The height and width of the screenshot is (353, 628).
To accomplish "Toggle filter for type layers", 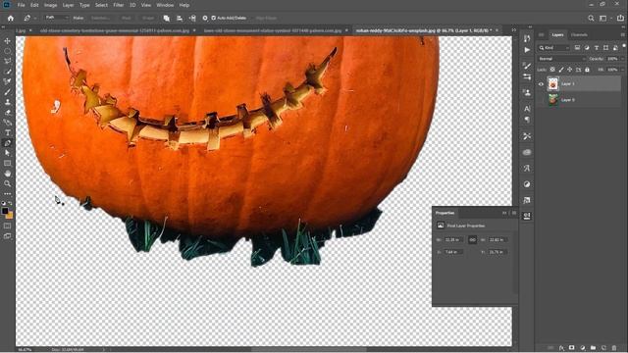I will [597, 48].
